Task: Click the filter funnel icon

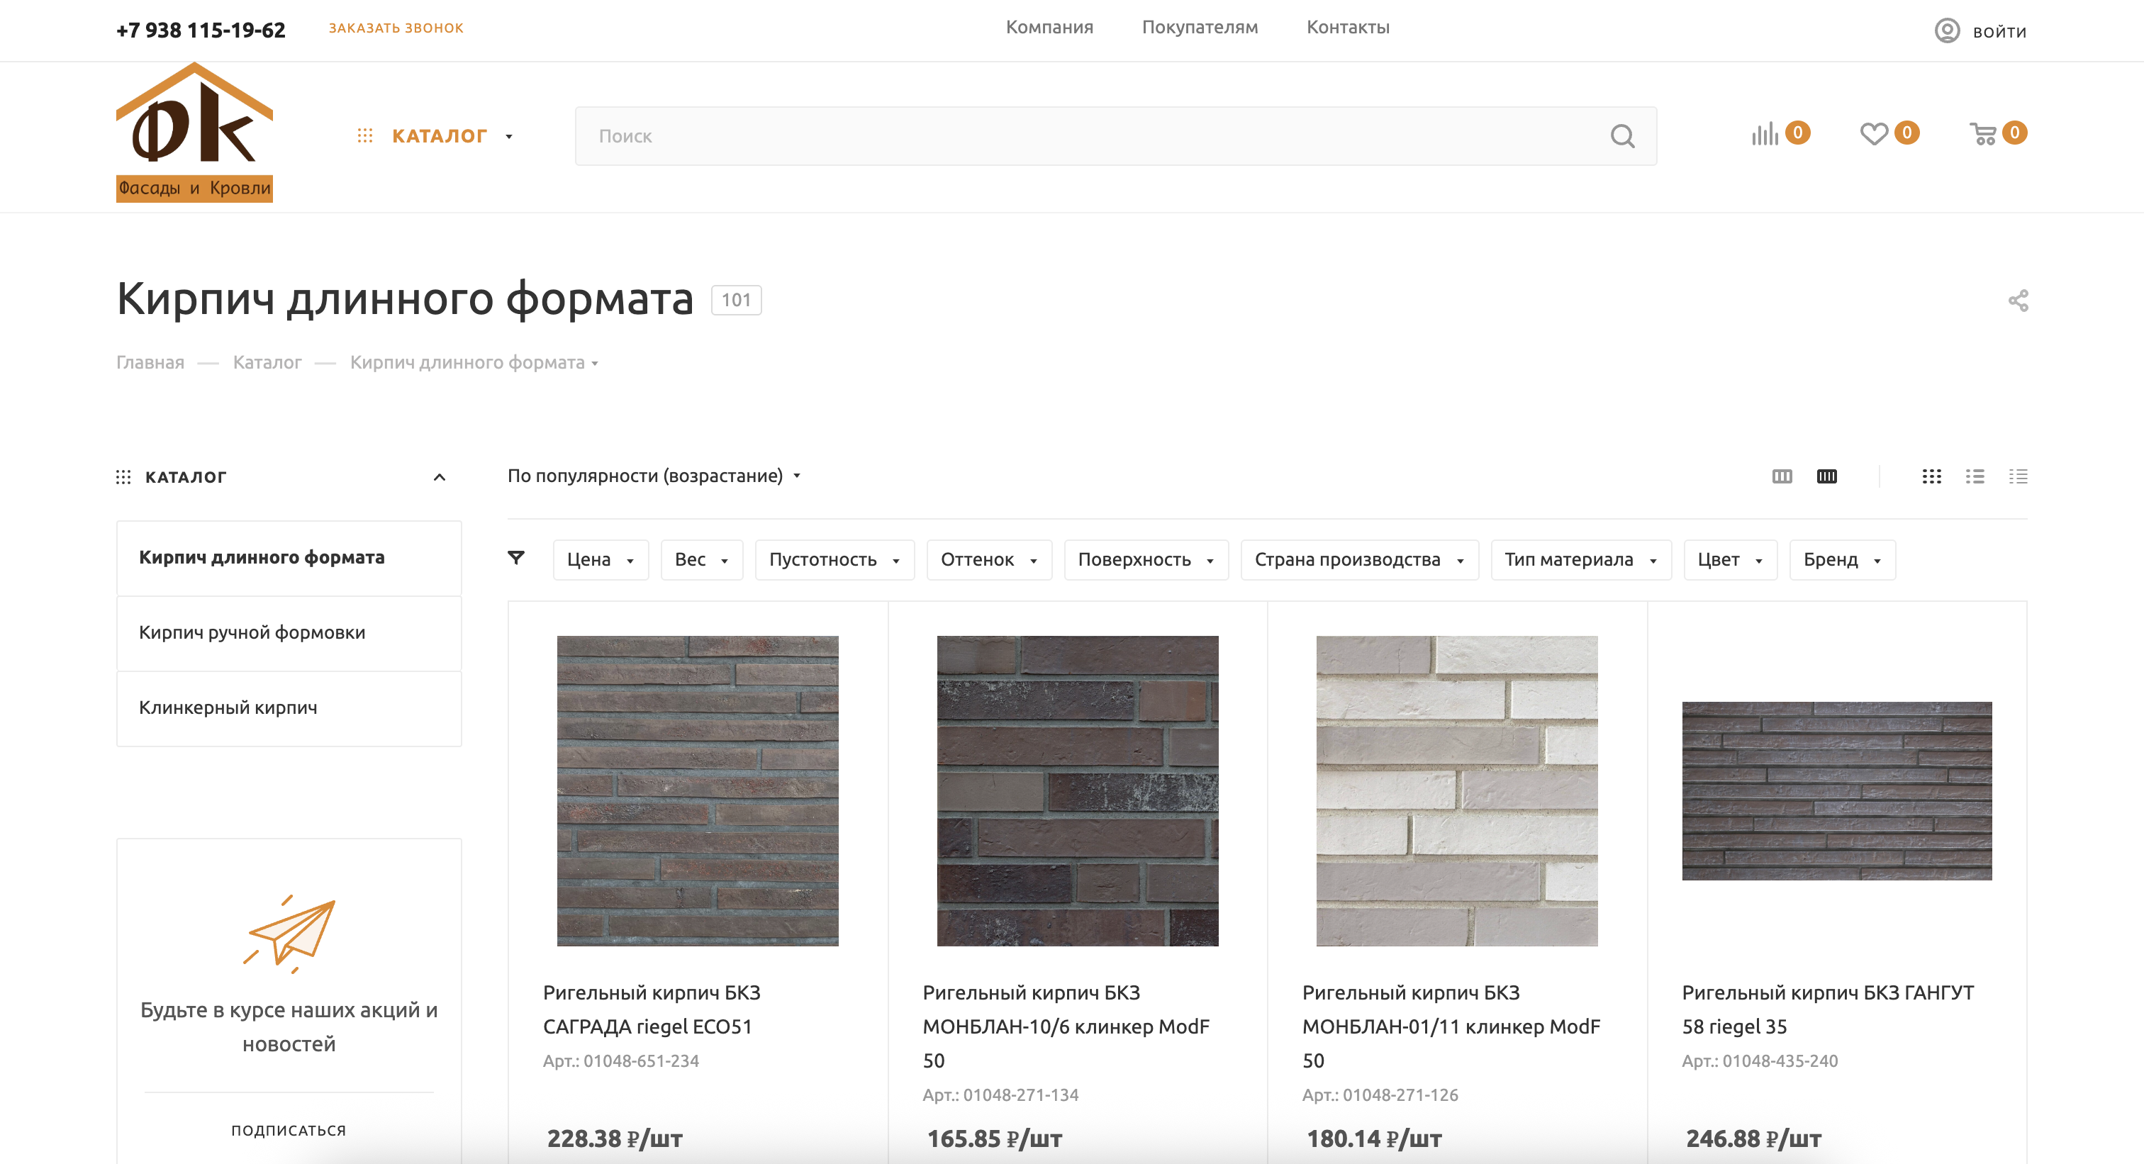Action: click(x=516, y=559)
